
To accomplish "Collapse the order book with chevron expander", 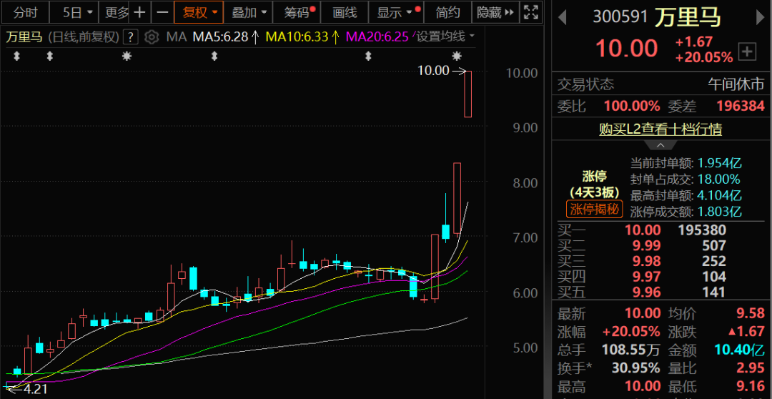I will (x=660, y=145).
